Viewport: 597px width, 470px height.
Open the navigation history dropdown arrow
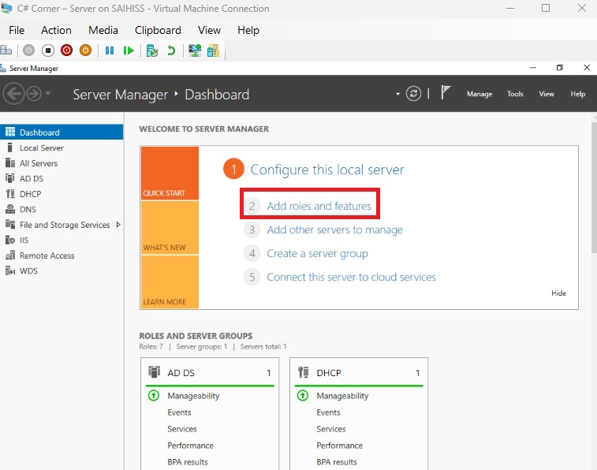[x=48, y=93]
